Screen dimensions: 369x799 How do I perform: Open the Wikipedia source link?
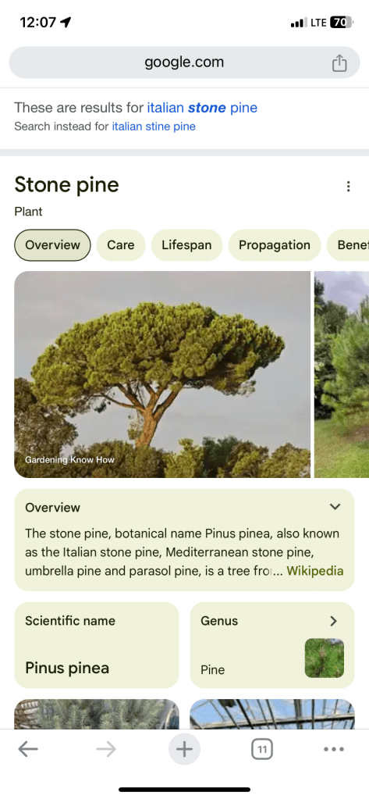tap(314, 571)
